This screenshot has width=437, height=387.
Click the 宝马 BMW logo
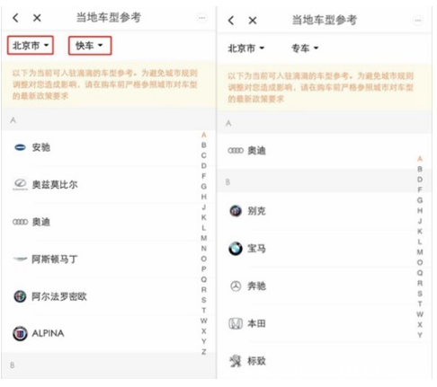pos(236,249)
